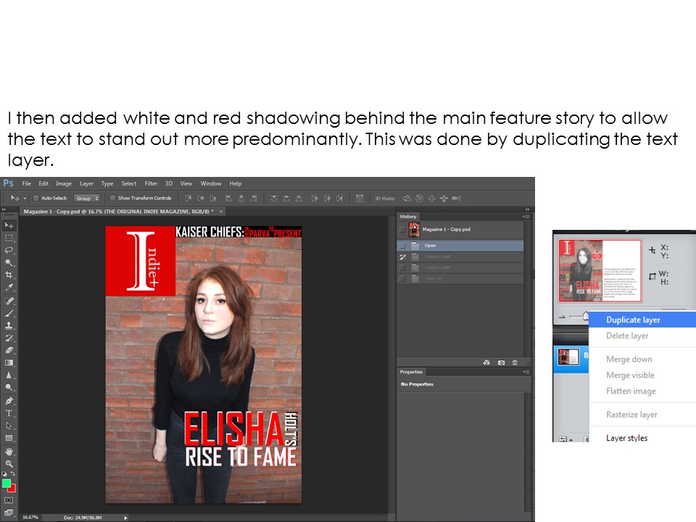Select the Rectangle shape tool

click(x=9, y=438)
